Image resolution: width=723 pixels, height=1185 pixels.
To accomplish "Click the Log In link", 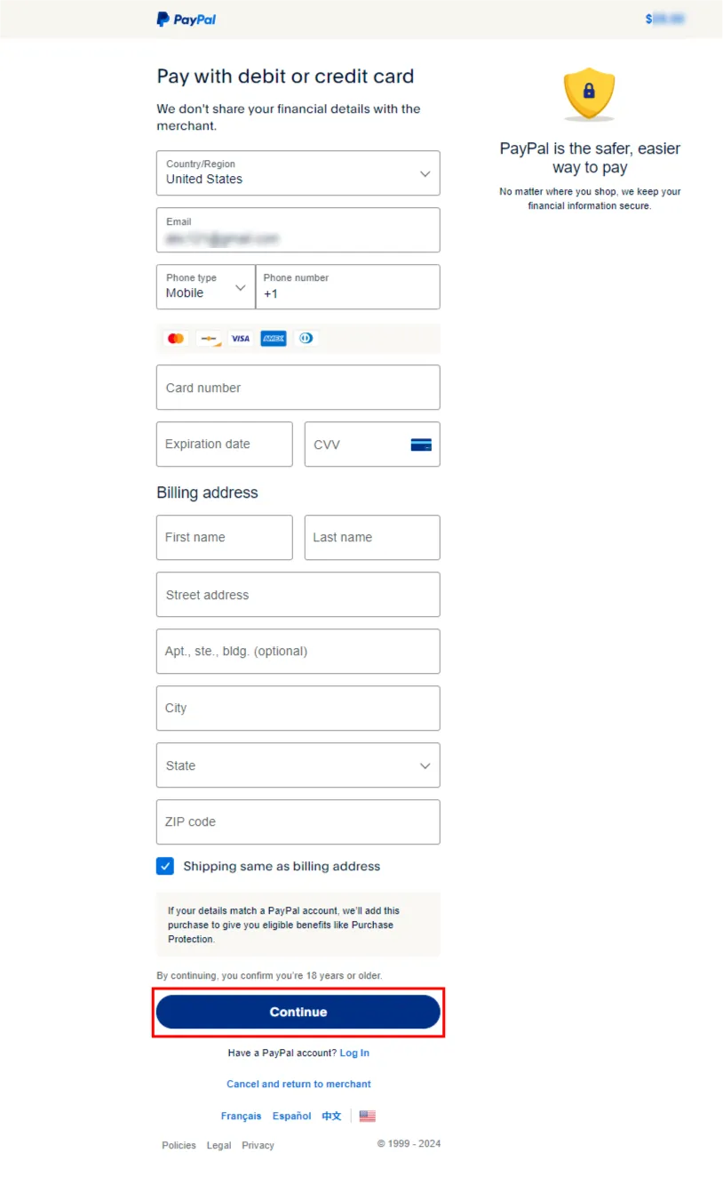I will pyautogui.click(x=354, y=1053).
